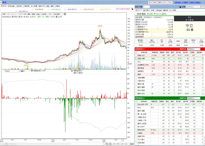205x146 pixels.
Task: Toggle the 均線 chart button
Action: pos(4,14)
